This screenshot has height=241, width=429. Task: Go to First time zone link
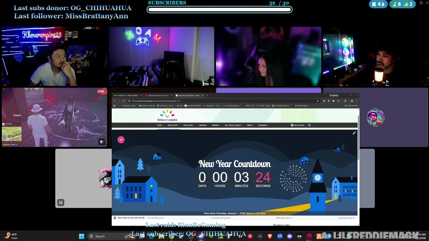(156, 218)
